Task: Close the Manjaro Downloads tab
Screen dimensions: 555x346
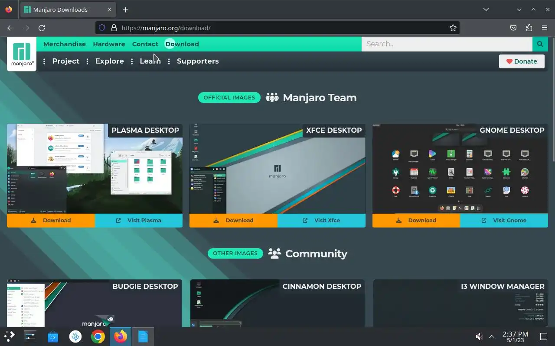Action: 109,10
